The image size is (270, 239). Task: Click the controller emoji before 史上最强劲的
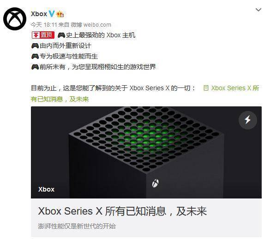click(61, 35)
